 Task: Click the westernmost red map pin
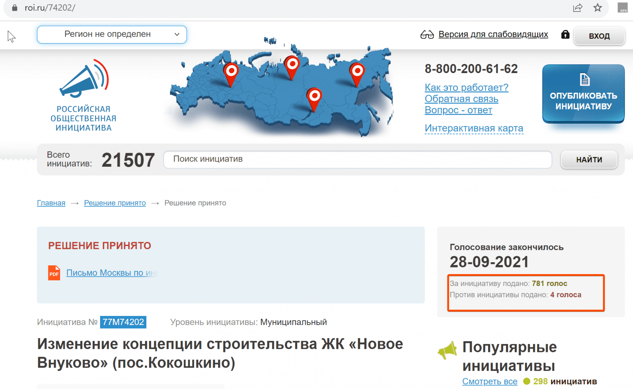(231, 73)
